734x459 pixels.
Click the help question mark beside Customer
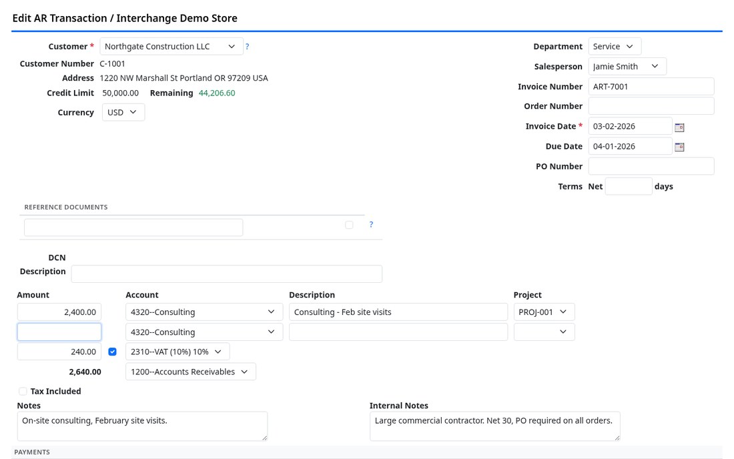pyautogui.click(x=247, y=46)
